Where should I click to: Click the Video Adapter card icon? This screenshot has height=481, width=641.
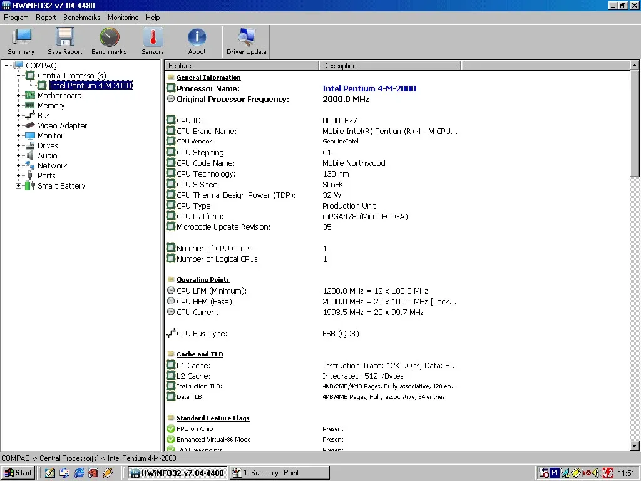click(30, 125)
